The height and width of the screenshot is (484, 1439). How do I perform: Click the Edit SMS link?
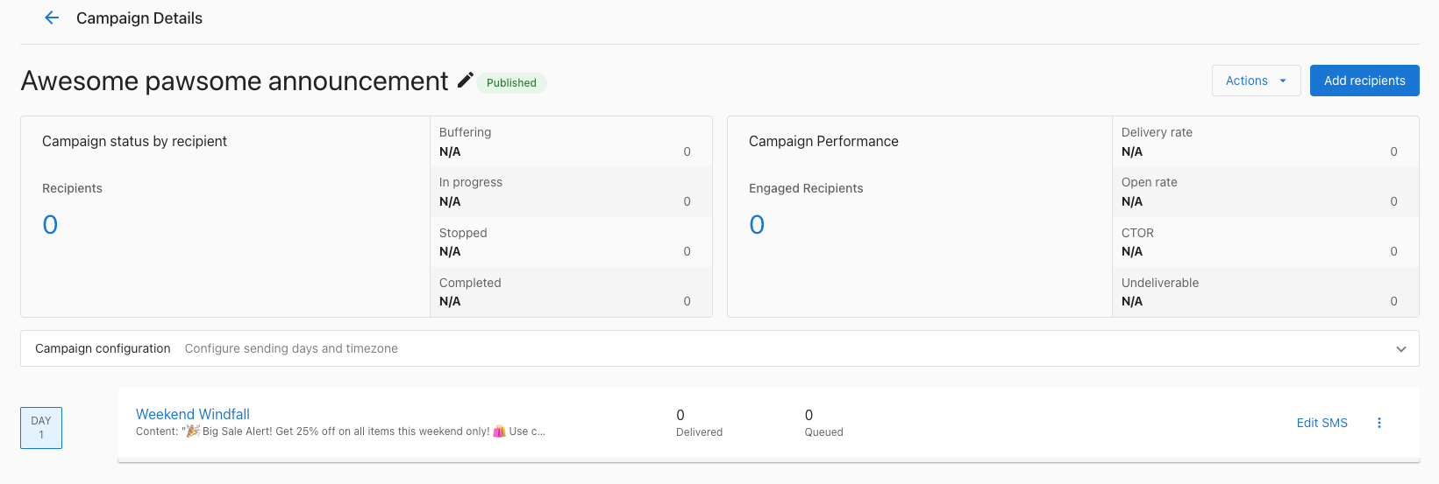pos(1321,423)
